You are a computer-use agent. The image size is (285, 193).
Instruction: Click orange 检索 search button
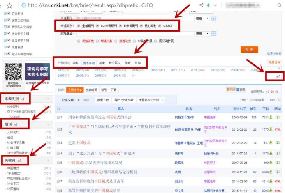(249, 49)
